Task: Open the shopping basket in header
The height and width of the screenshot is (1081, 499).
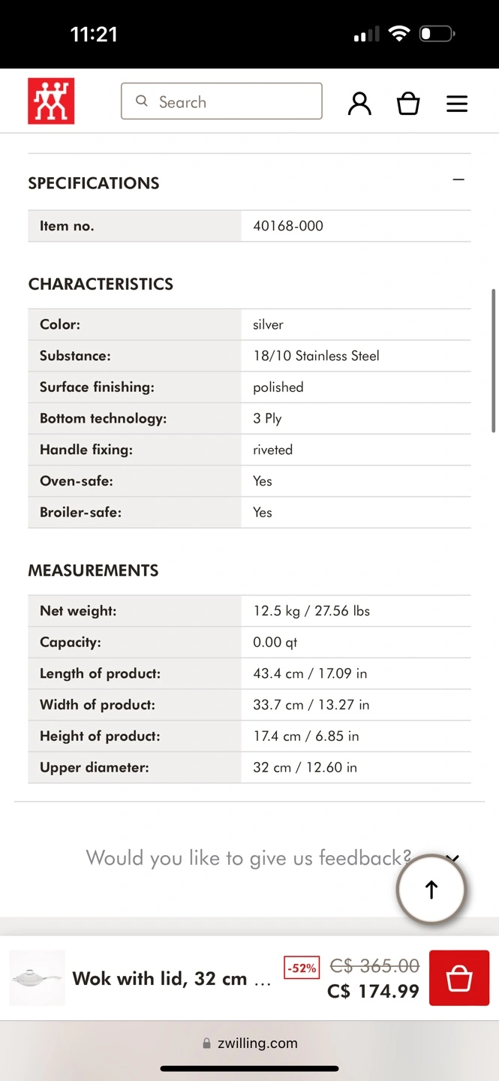Action: click(x=408, y=103)
